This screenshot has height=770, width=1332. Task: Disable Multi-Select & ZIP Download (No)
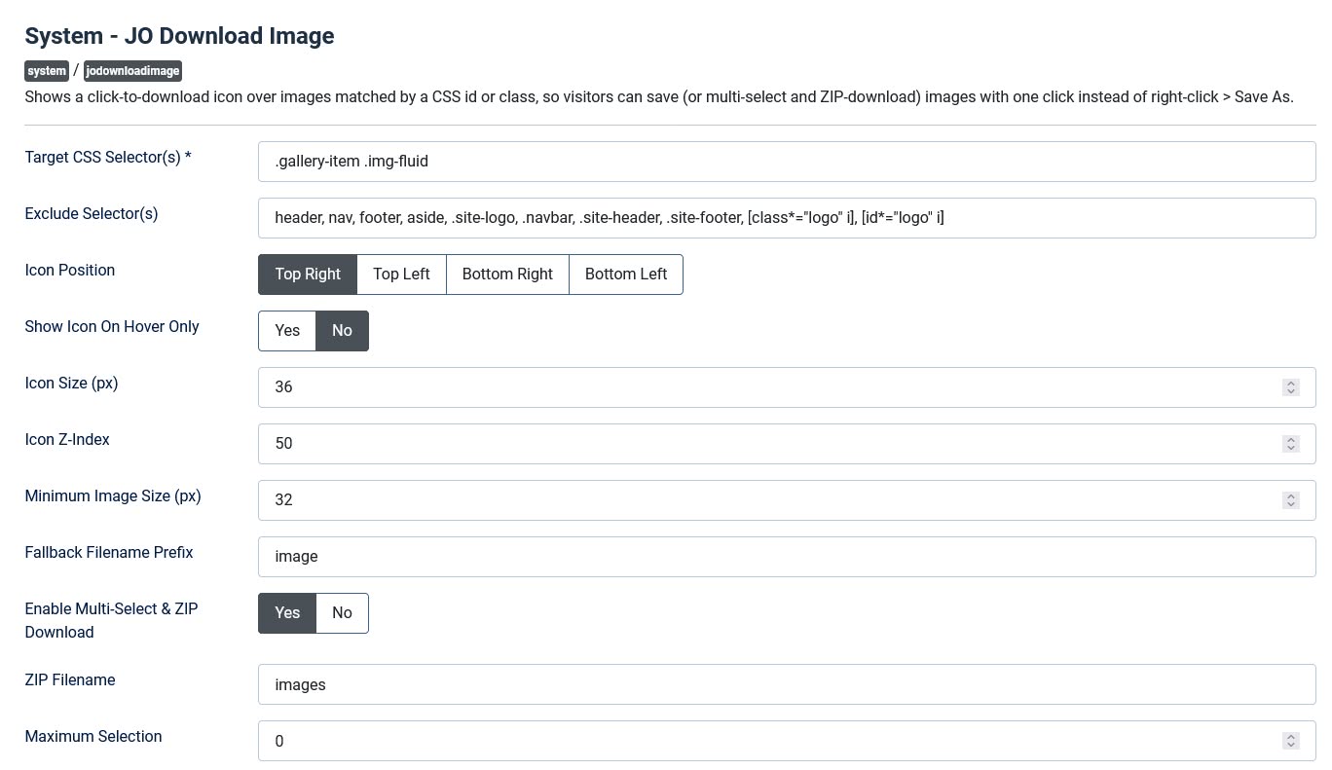click(342, 613)
